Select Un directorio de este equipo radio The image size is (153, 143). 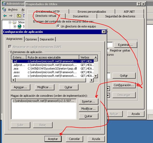[x=58, y=26]
